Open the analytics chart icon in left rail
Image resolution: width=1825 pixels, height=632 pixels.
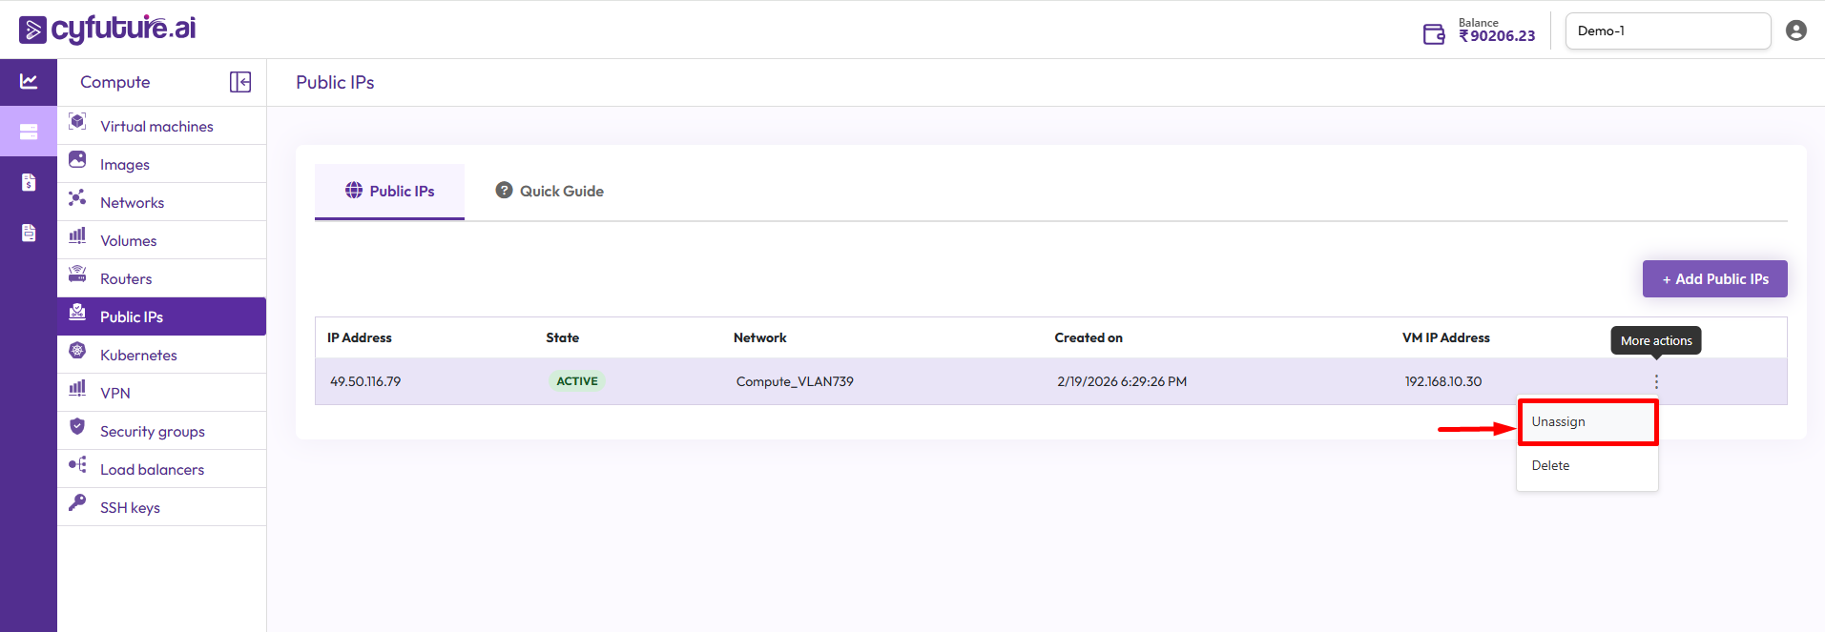point(29,82)
